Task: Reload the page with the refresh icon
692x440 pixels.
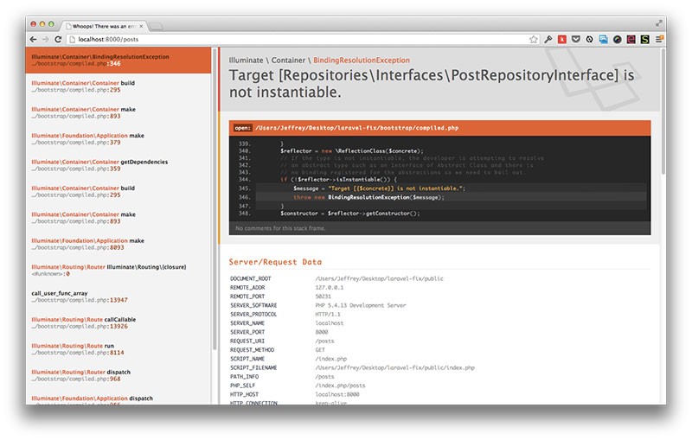Action: [58, 39]
